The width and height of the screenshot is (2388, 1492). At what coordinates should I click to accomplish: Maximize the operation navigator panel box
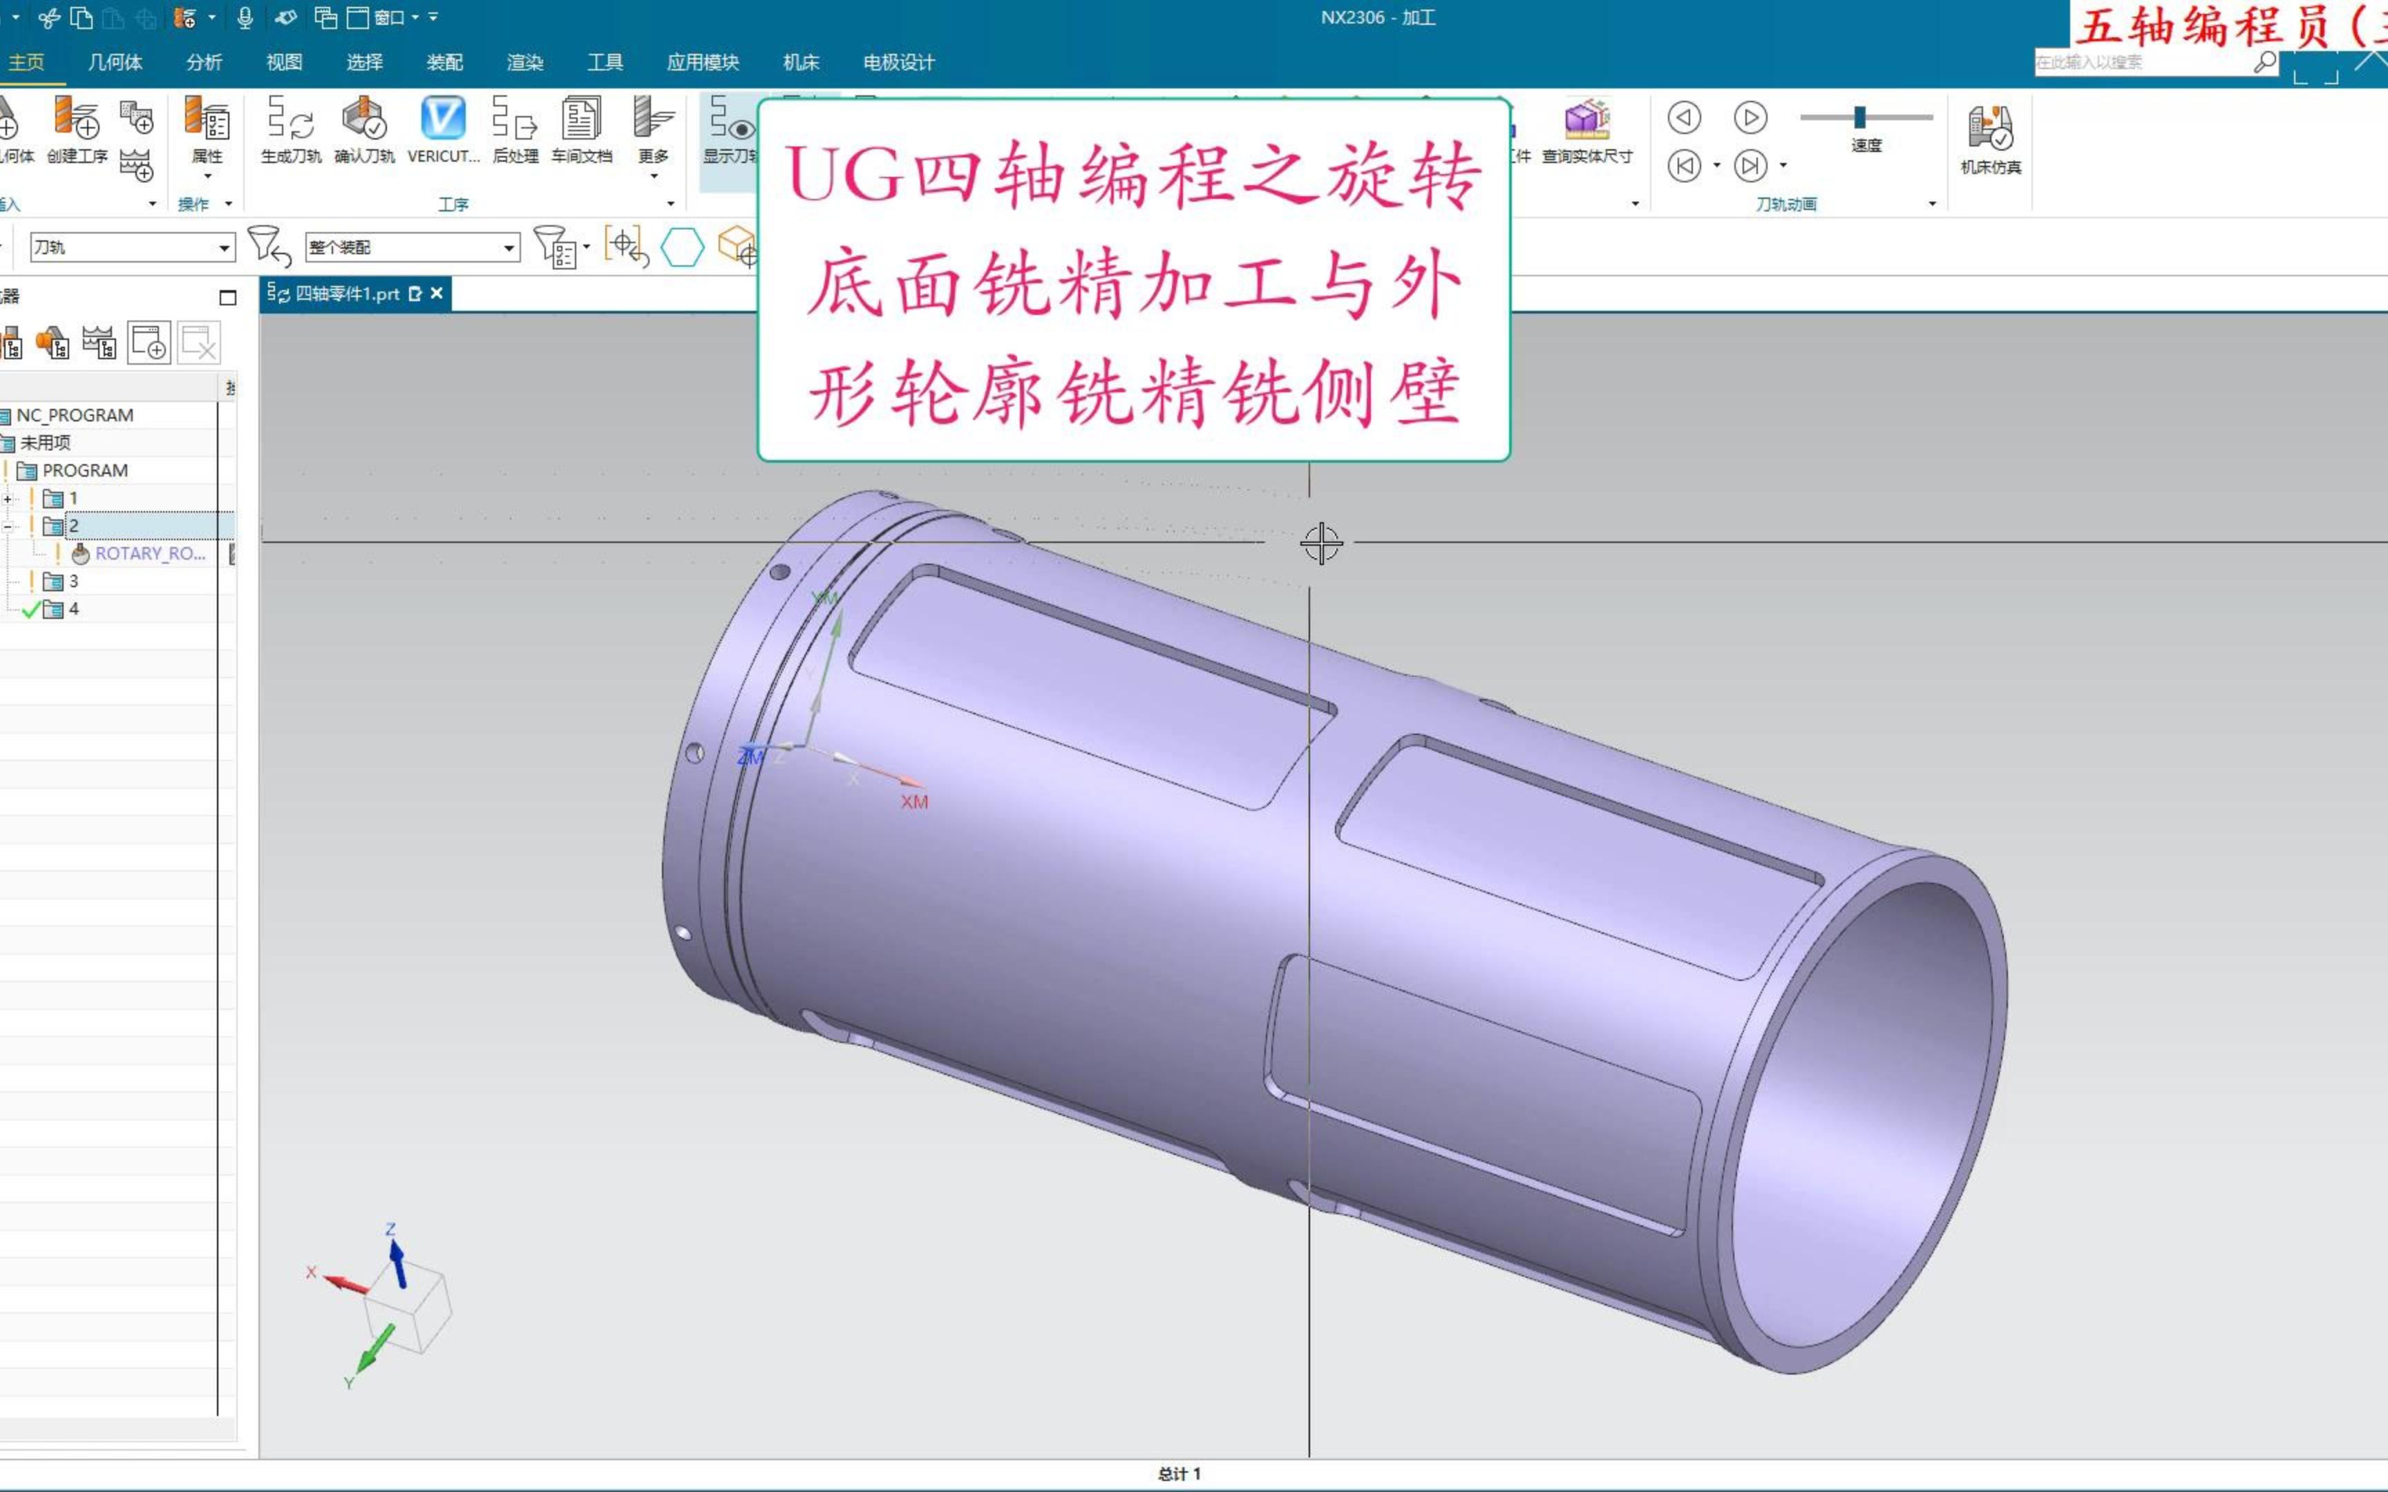point(228,297)
